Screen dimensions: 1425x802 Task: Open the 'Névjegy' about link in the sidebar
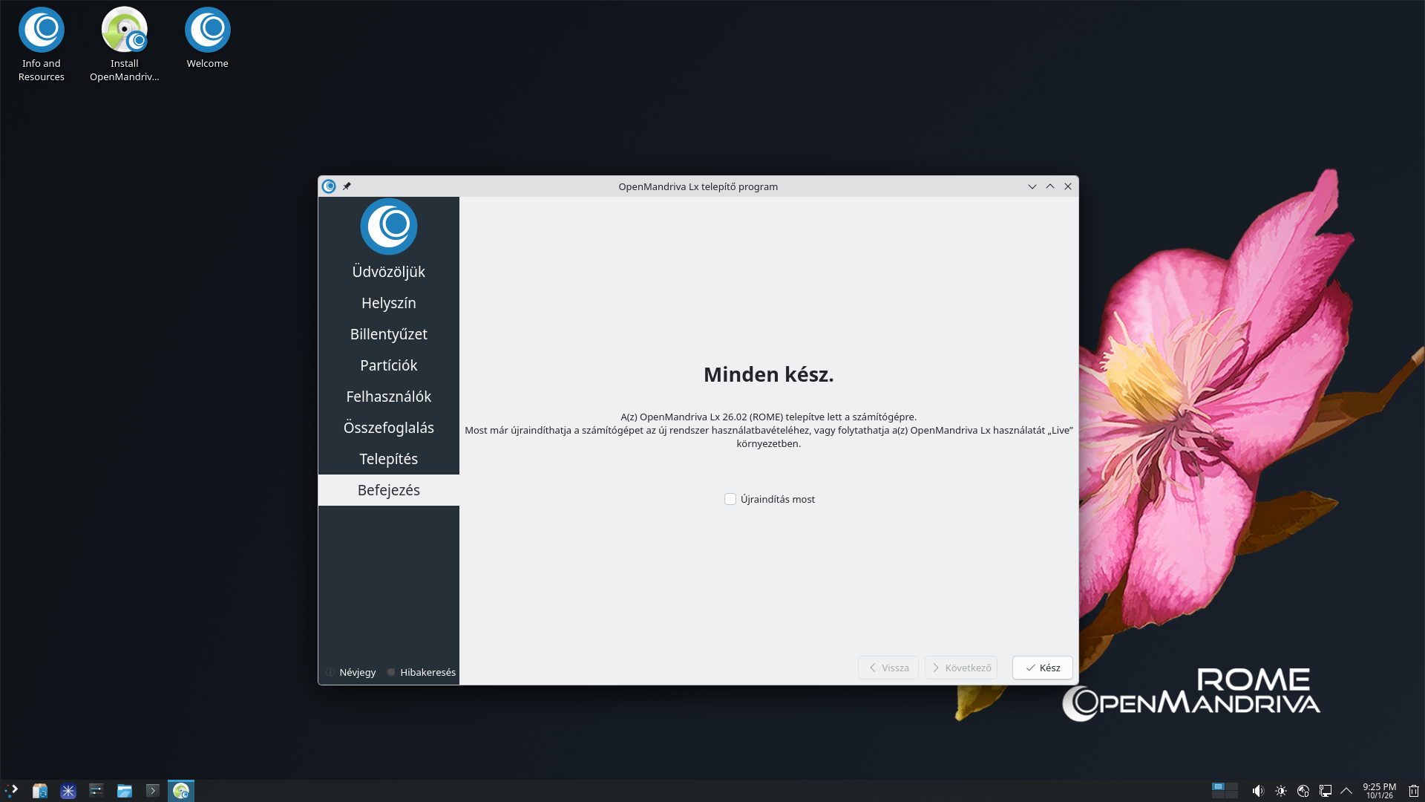pyautogui.click(x=351, y=672)
